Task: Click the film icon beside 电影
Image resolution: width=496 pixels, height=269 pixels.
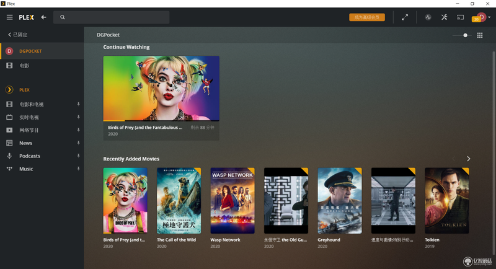Action: 9,66
